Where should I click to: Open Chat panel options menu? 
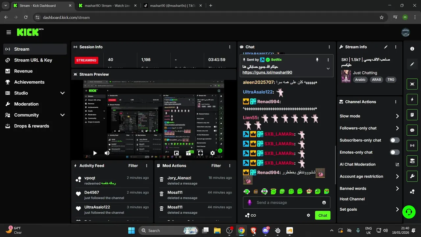pyautogui.click(x=329, y=47)
